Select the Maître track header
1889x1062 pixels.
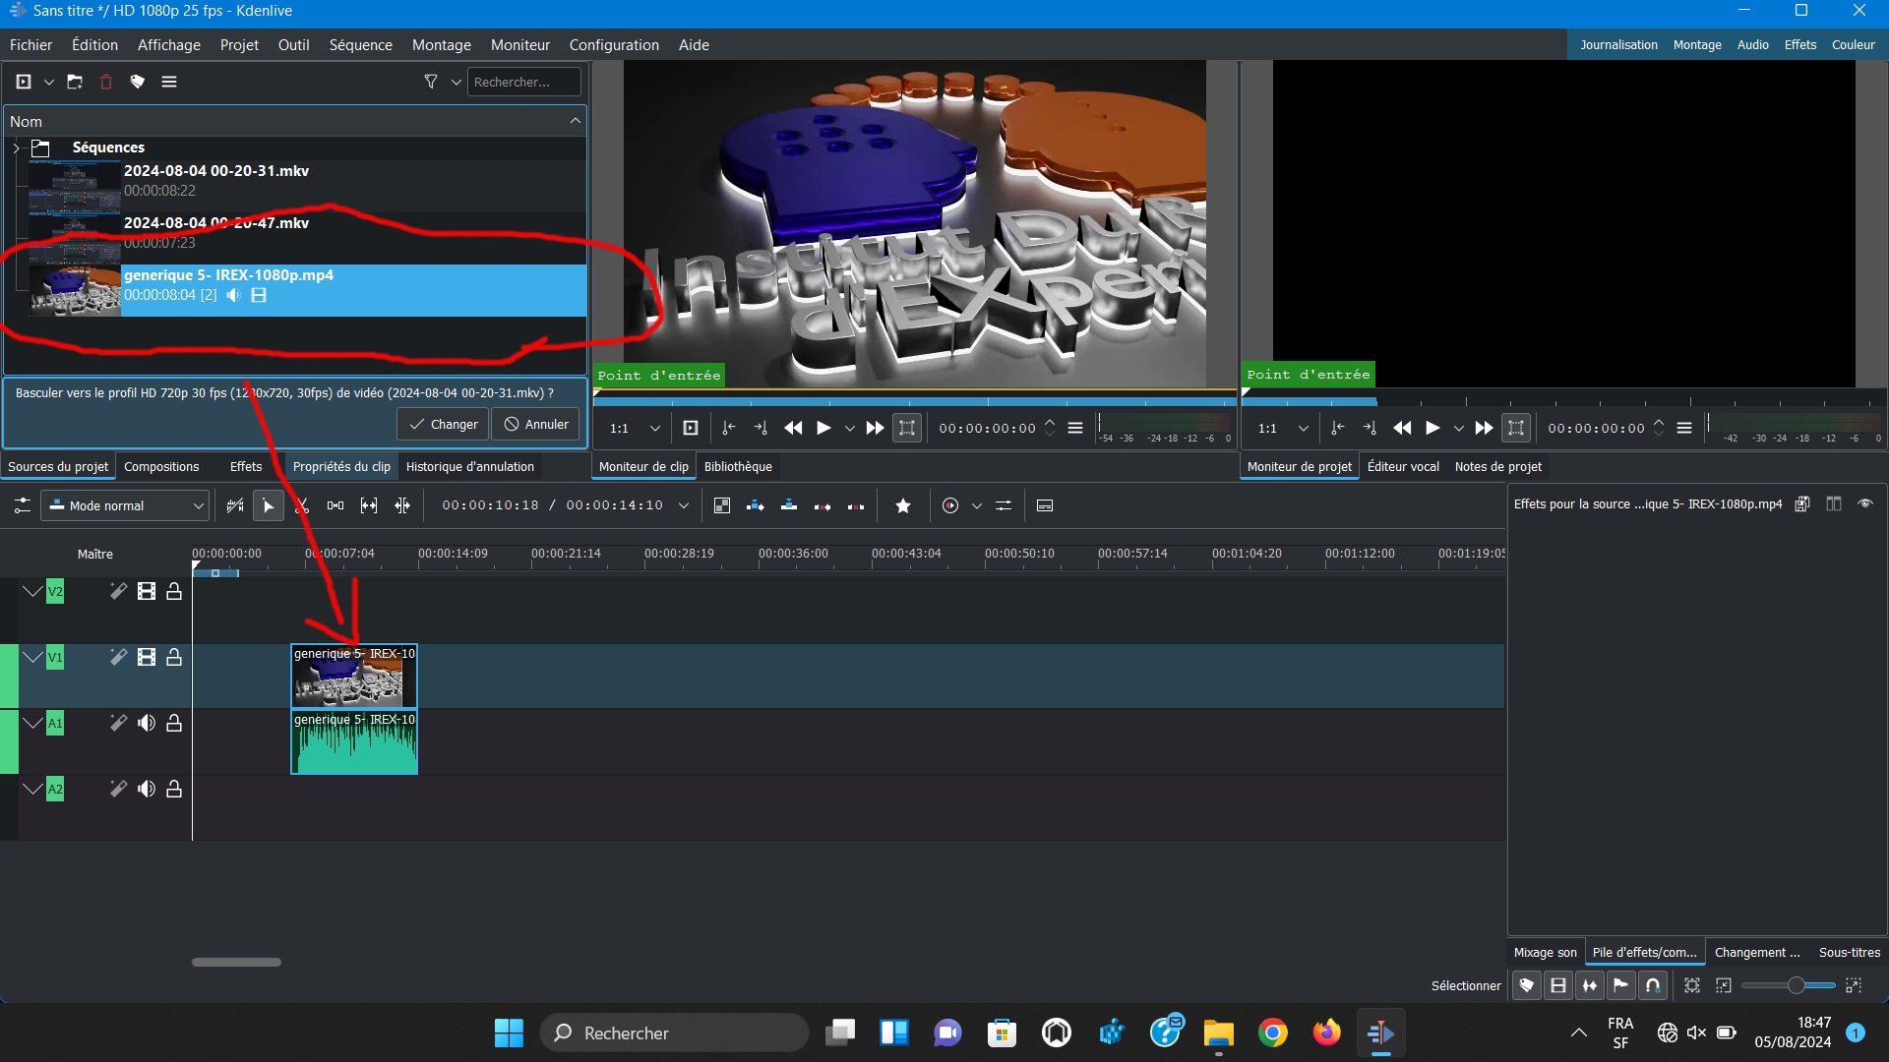point(95,554)
